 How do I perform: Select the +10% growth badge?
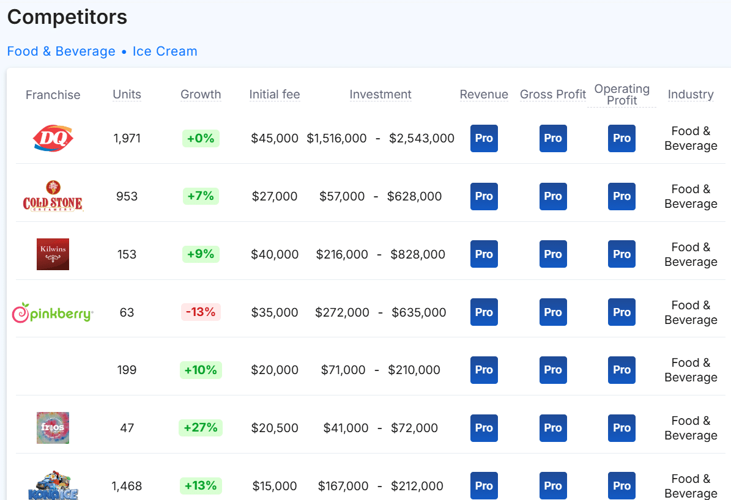tap(201, 370)
